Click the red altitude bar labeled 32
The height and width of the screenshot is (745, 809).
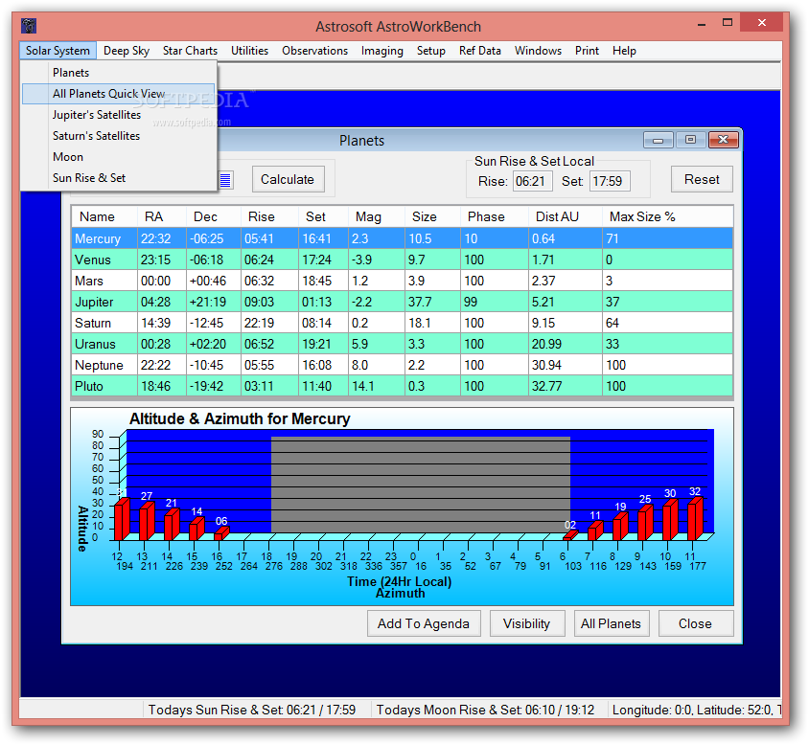click(695, 518)
